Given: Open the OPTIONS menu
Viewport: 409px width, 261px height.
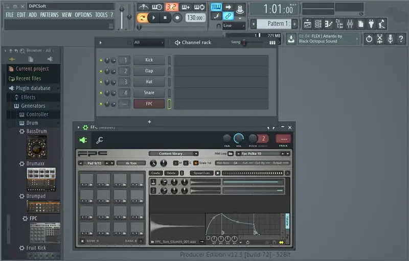Looking at the screenshot, I should coord(83,15).
